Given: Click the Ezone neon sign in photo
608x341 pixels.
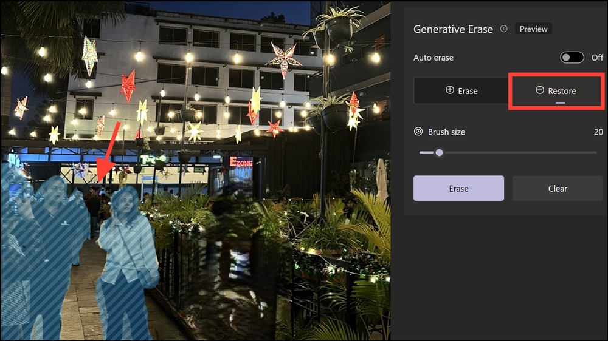Looking at the screenshot, I should (241, 162).
